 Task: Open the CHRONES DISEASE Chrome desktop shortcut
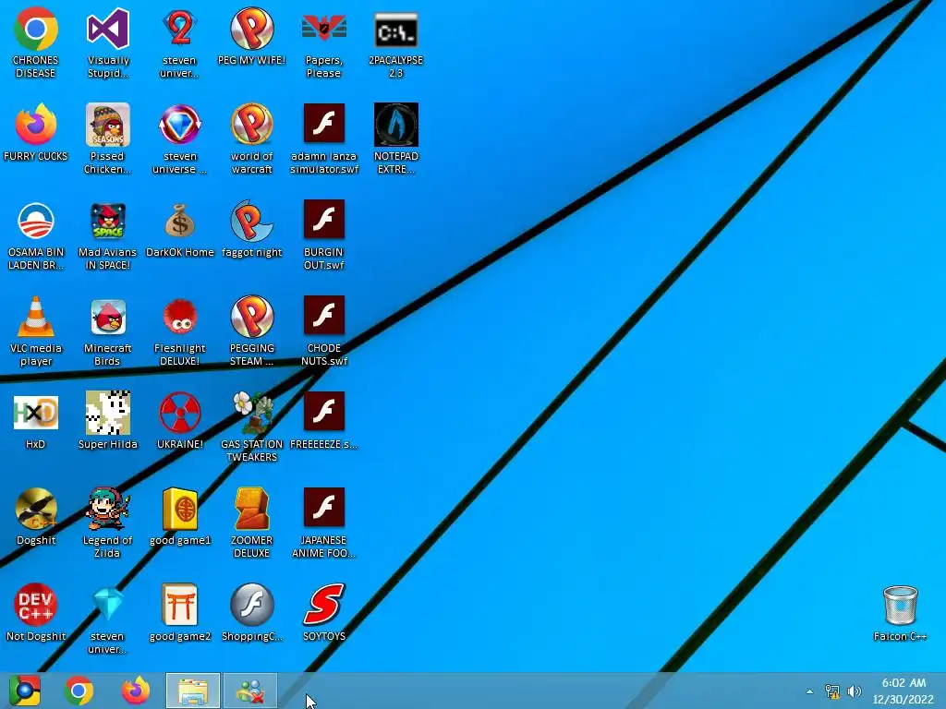pyautogui.click(x=36, y=29)
